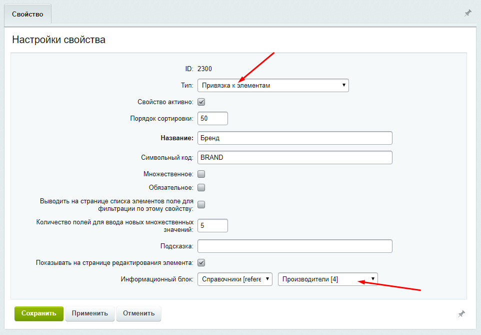The width and height of the screenshot is (481, 335).
Task: Click the pin icon in the tab bar
Action: pos(468,13)
